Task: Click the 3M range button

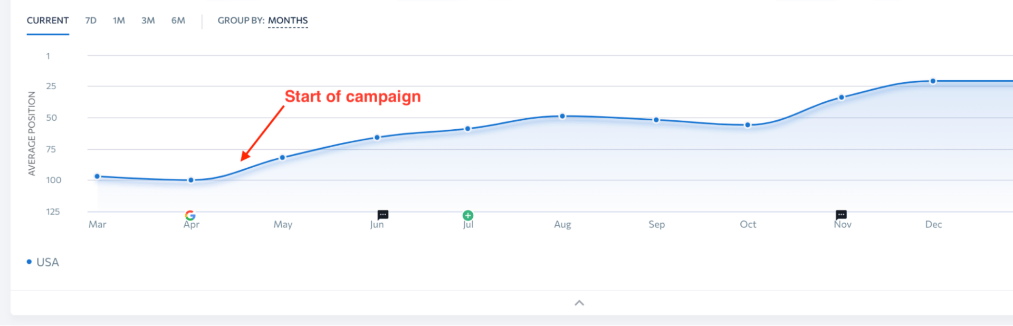Action: 148,21
